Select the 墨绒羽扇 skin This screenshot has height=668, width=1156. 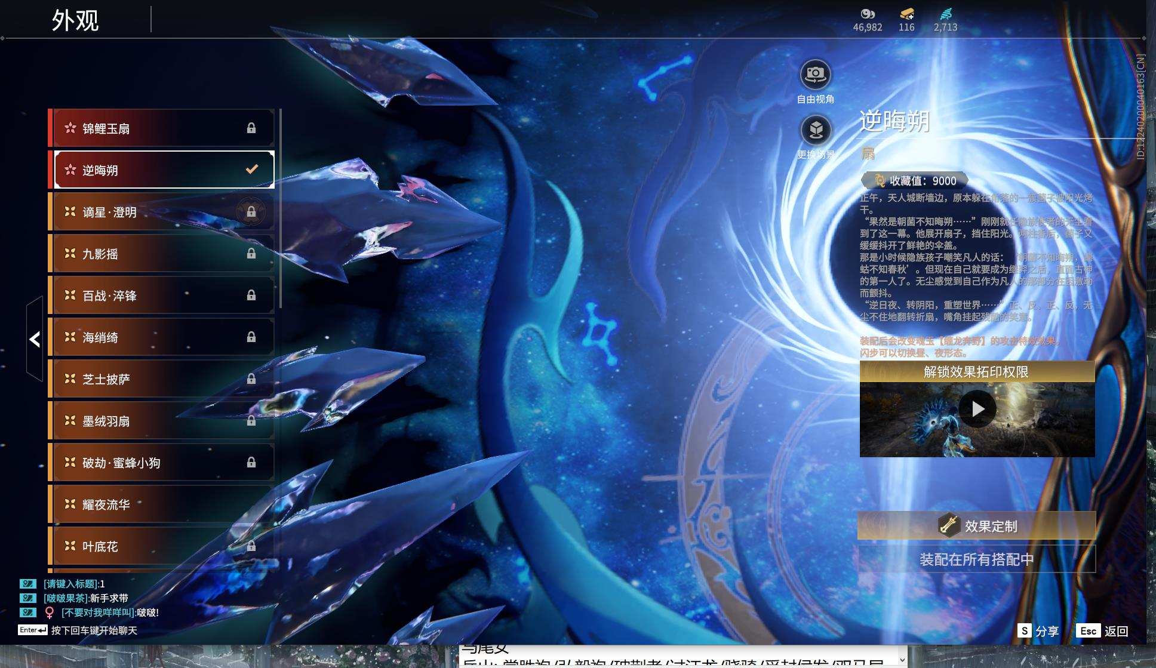[x=161, y=421]
